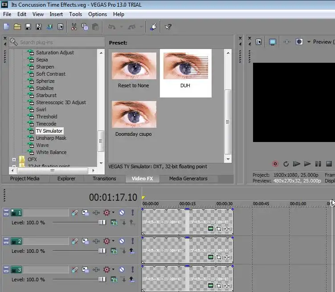
Task: Click the Record button in preview
Action: click(x=275, y=164)
